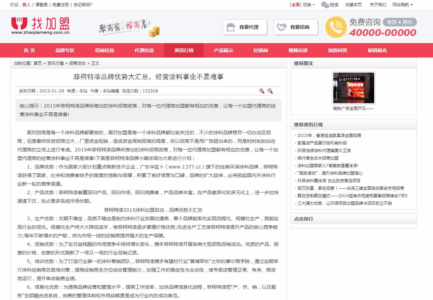Image resolution: width=433 pixels, height=300 pixels.
Task: Click the 找加盟 site logo
Action: tap(41, 26)
